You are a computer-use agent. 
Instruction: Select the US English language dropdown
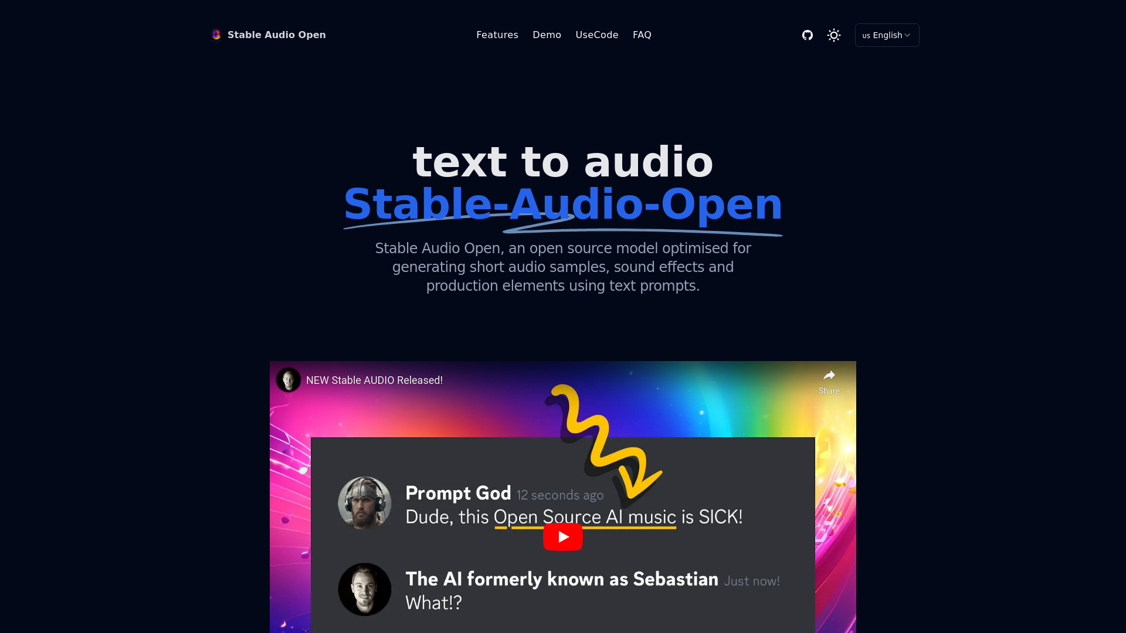tap(886, 35)
